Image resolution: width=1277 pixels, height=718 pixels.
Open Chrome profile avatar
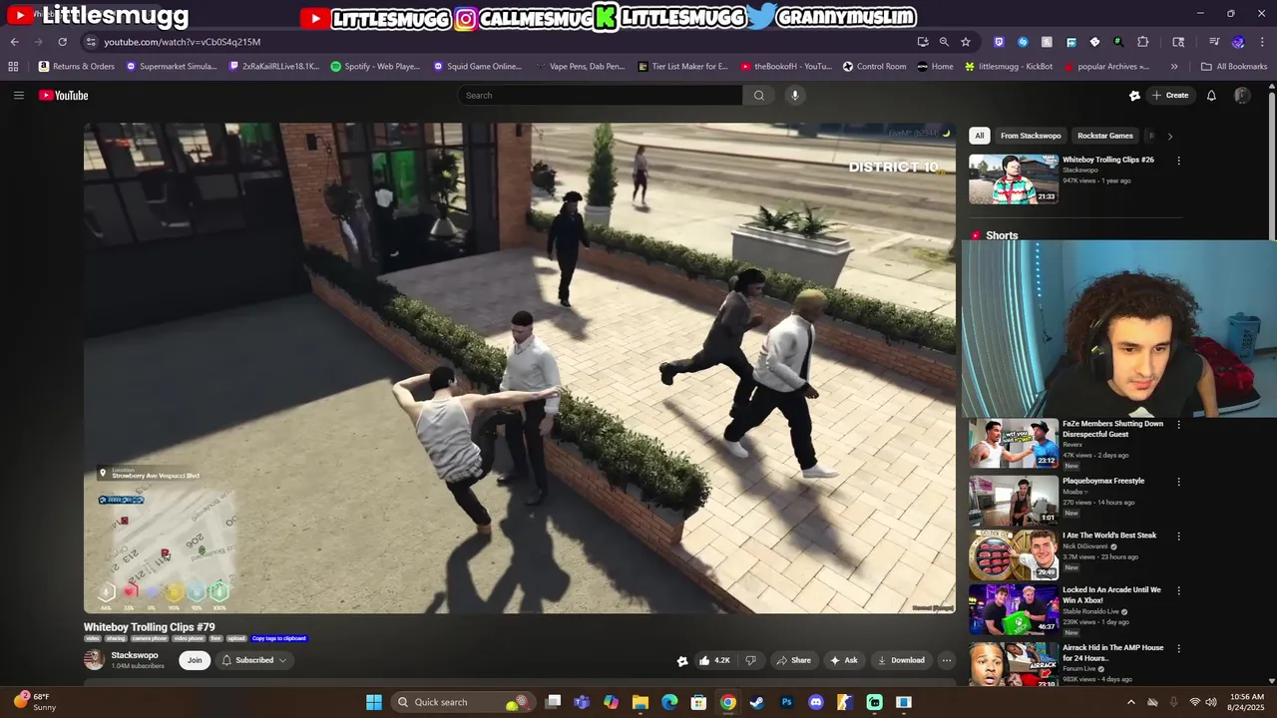tap(1238, 42)
